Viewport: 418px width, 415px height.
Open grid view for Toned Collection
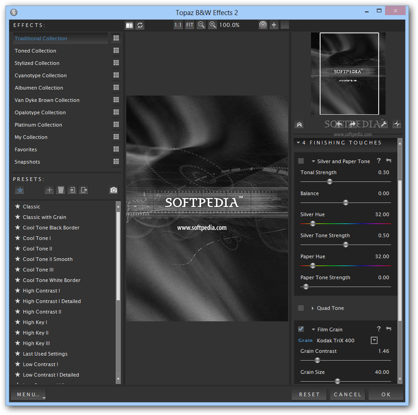point(116,50)
